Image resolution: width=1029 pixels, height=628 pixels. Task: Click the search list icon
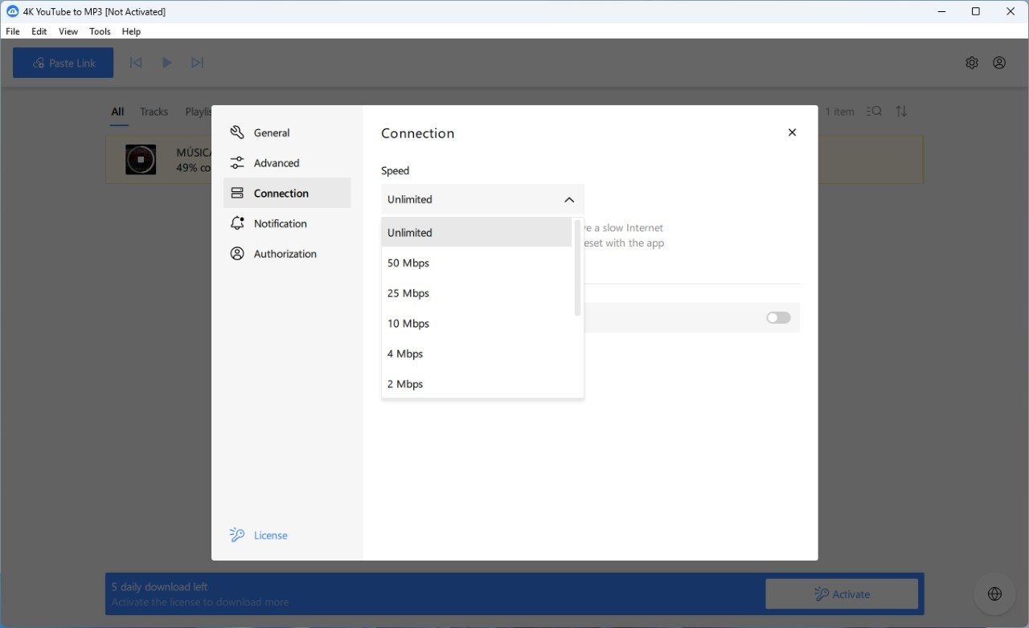(875, 112)
